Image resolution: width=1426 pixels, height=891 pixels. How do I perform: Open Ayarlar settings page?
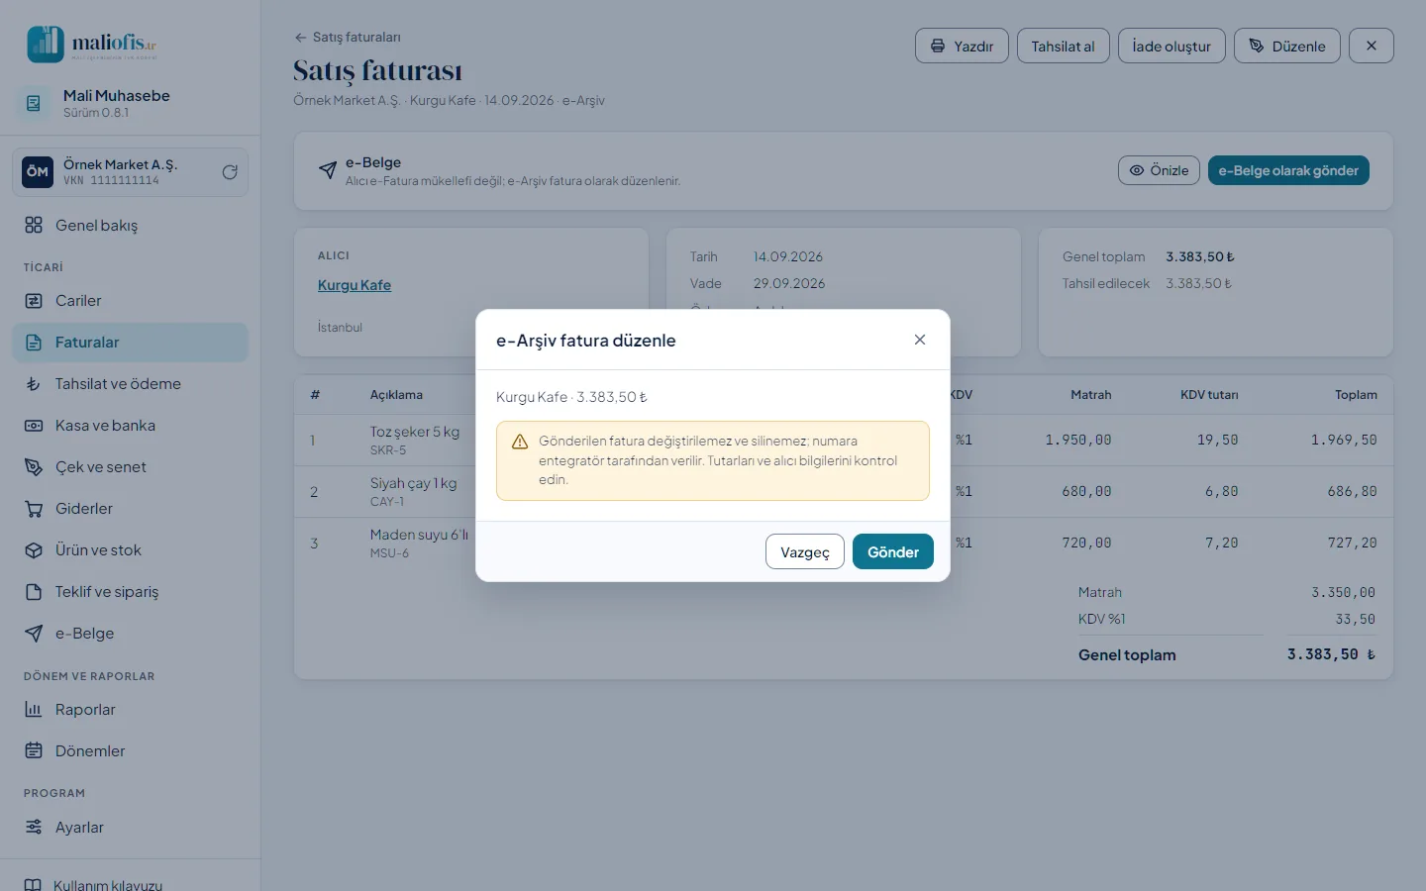tap(130, 827)
